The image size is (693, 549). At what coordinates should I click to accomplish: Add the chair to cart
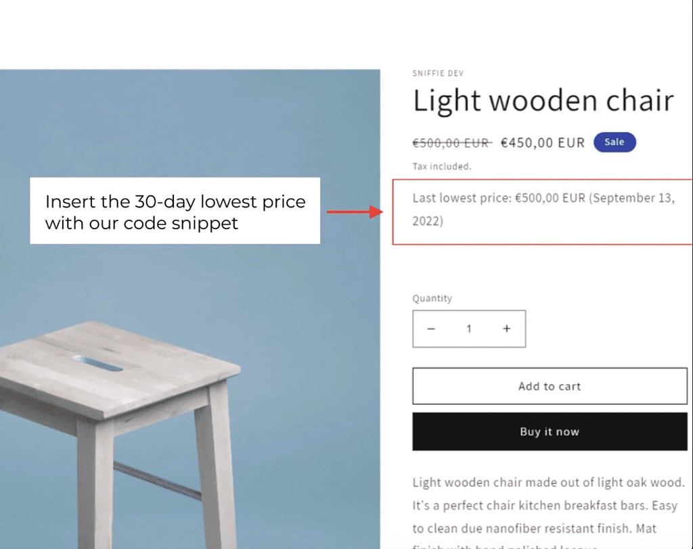tap(550, 386)
